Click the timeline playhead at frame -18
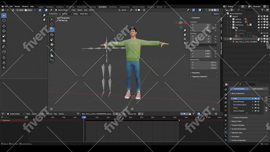 click(x=84, y=117)
